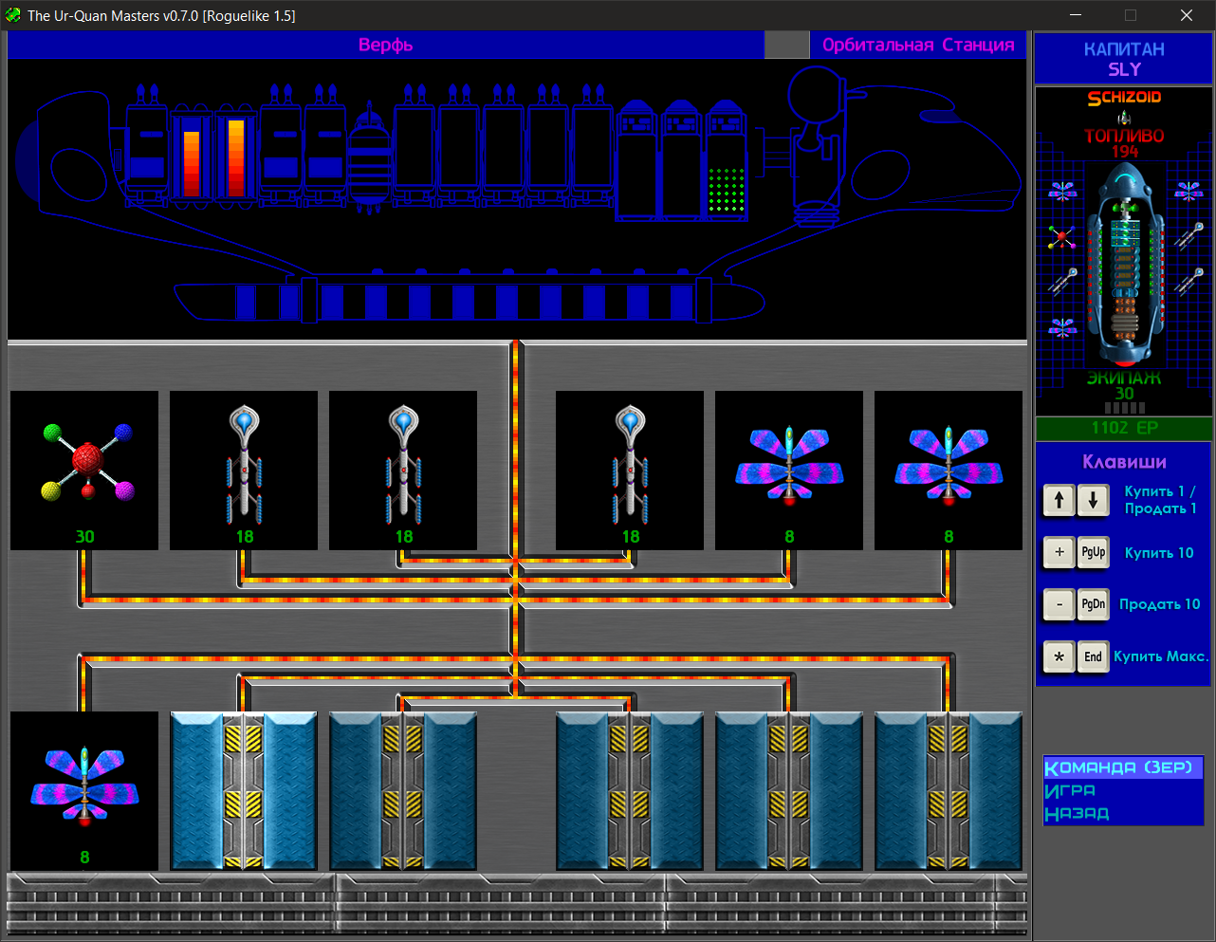The height and width of the screenshot is (942, 1216).
Task: Pick the cruiser escort icon in sidebar left column
Action: [1062, 281]
